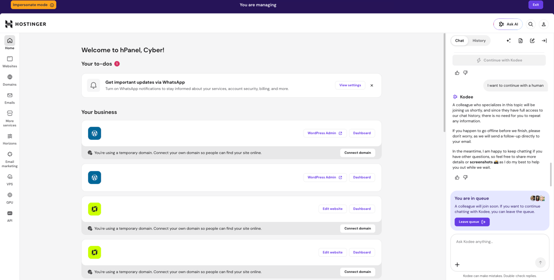Open WordPress Admin for second site
The height and width of the screenshot is (280, 554).
[325, 177]
